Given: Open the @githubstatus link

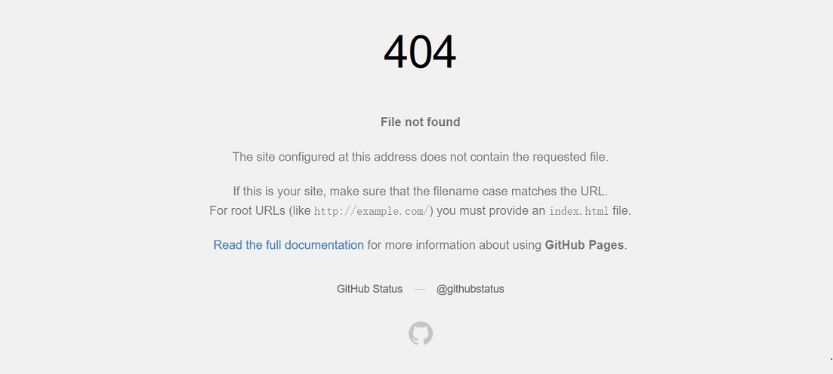Looking at the screenshot, I should click(x=470, y=289).
